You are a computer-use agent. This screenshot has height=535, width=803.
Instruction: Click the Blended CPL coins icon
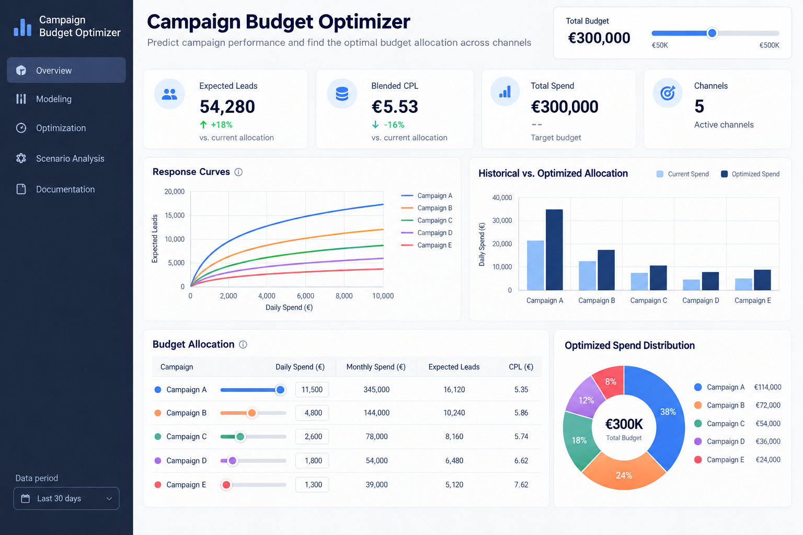click(x=342, y=94)
